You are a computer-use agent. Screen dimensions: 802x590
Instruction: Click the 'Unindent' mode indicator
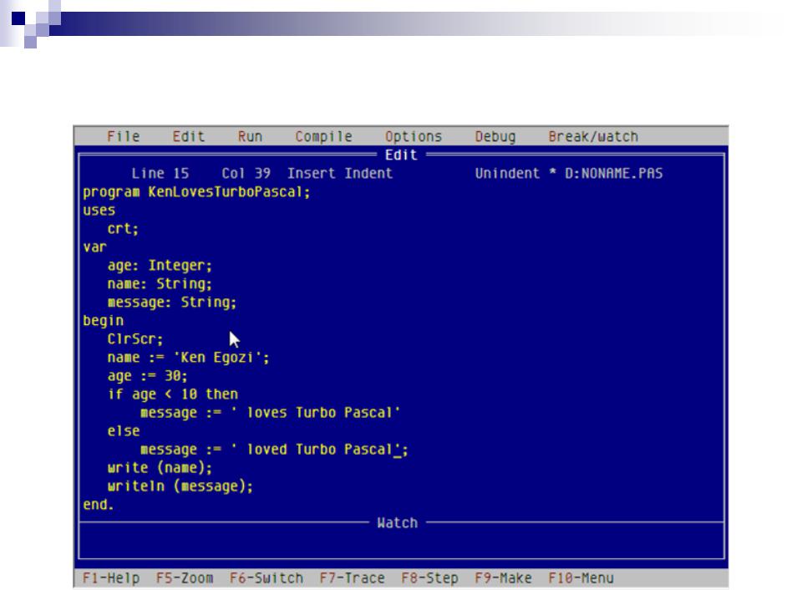[507, 174]
